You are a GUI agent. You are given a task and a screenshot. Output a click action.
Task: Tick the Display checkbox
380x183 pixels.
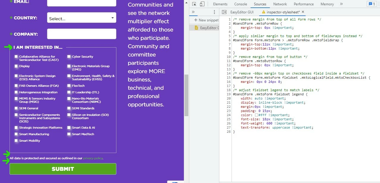pyautogui.click(x=16, y=66)
